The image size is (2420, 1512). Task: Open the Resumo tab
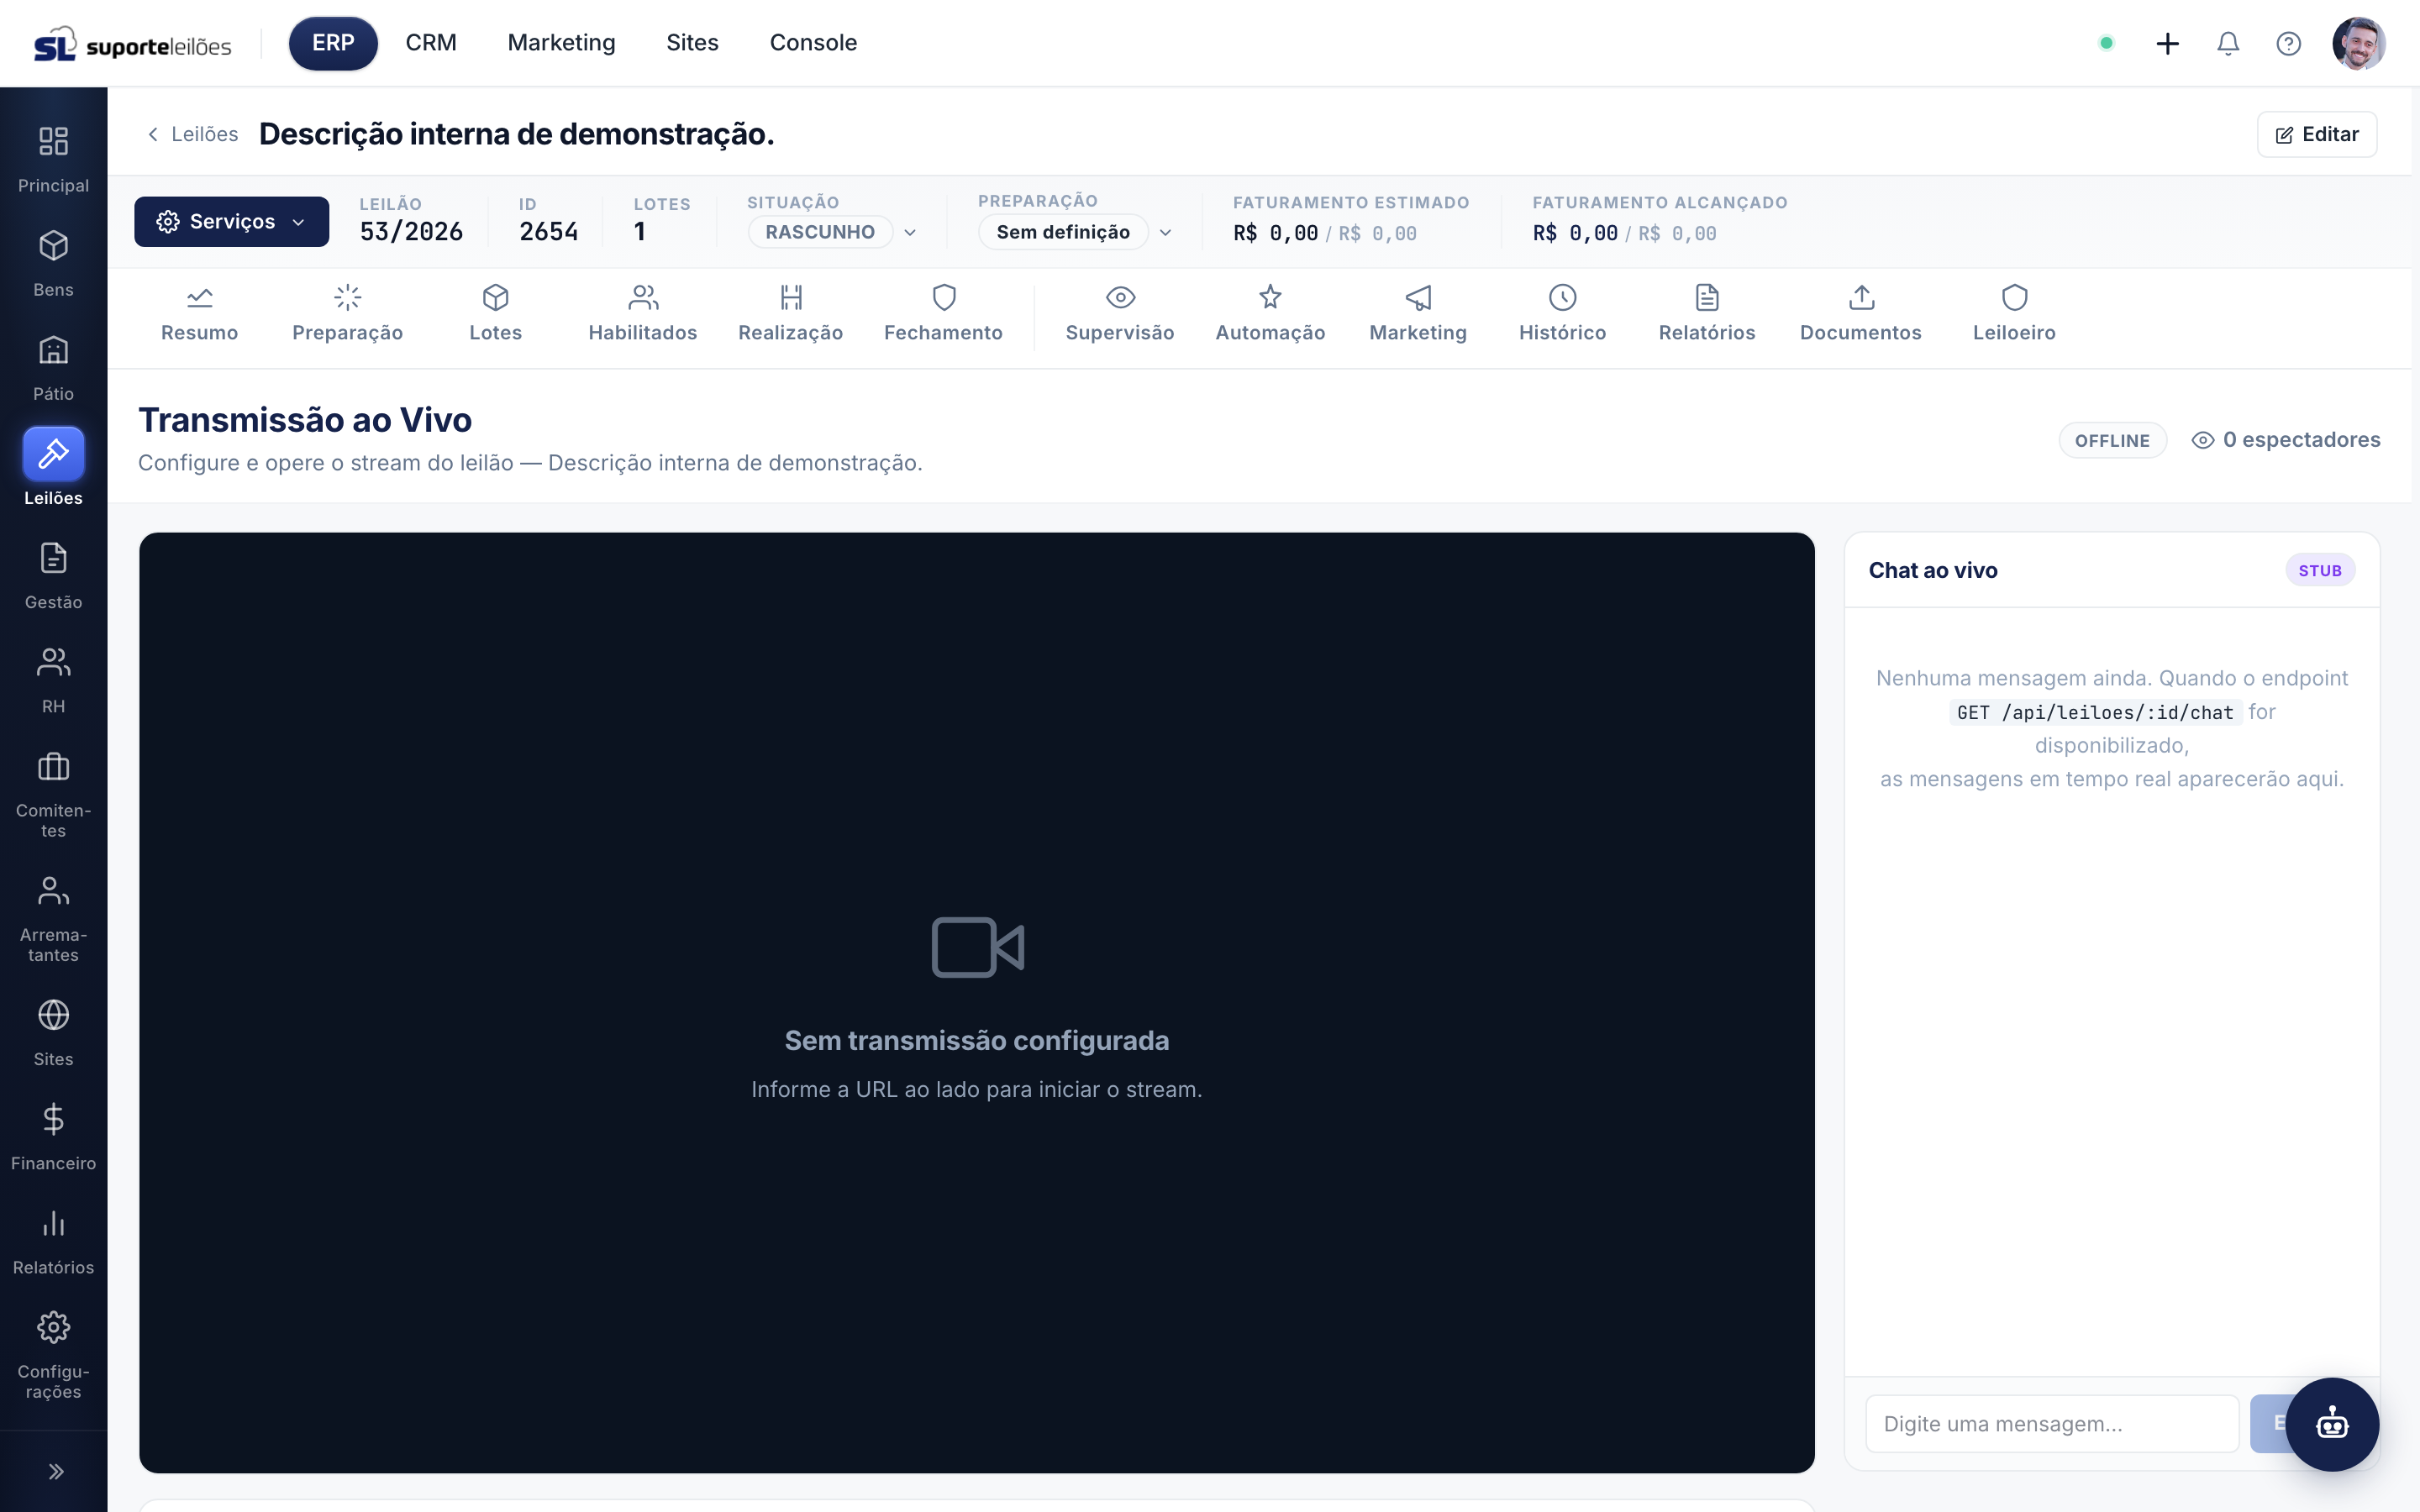tap(199, 314)
